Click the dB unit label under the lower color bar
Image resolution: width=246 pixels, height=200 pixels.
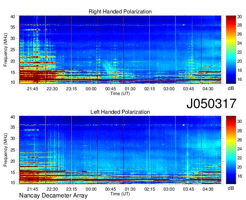tap(231, 188)
